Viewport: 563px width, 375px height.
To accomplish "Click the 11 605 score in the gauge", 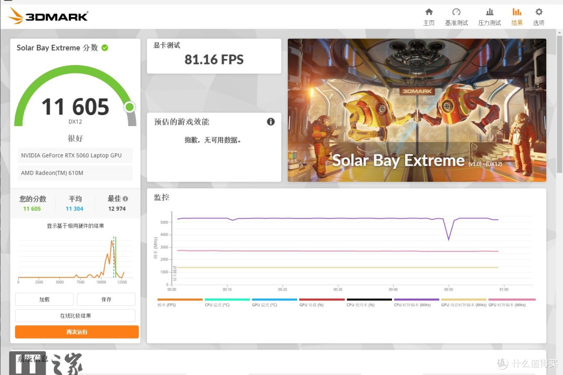I will click(x=75, y=107).
